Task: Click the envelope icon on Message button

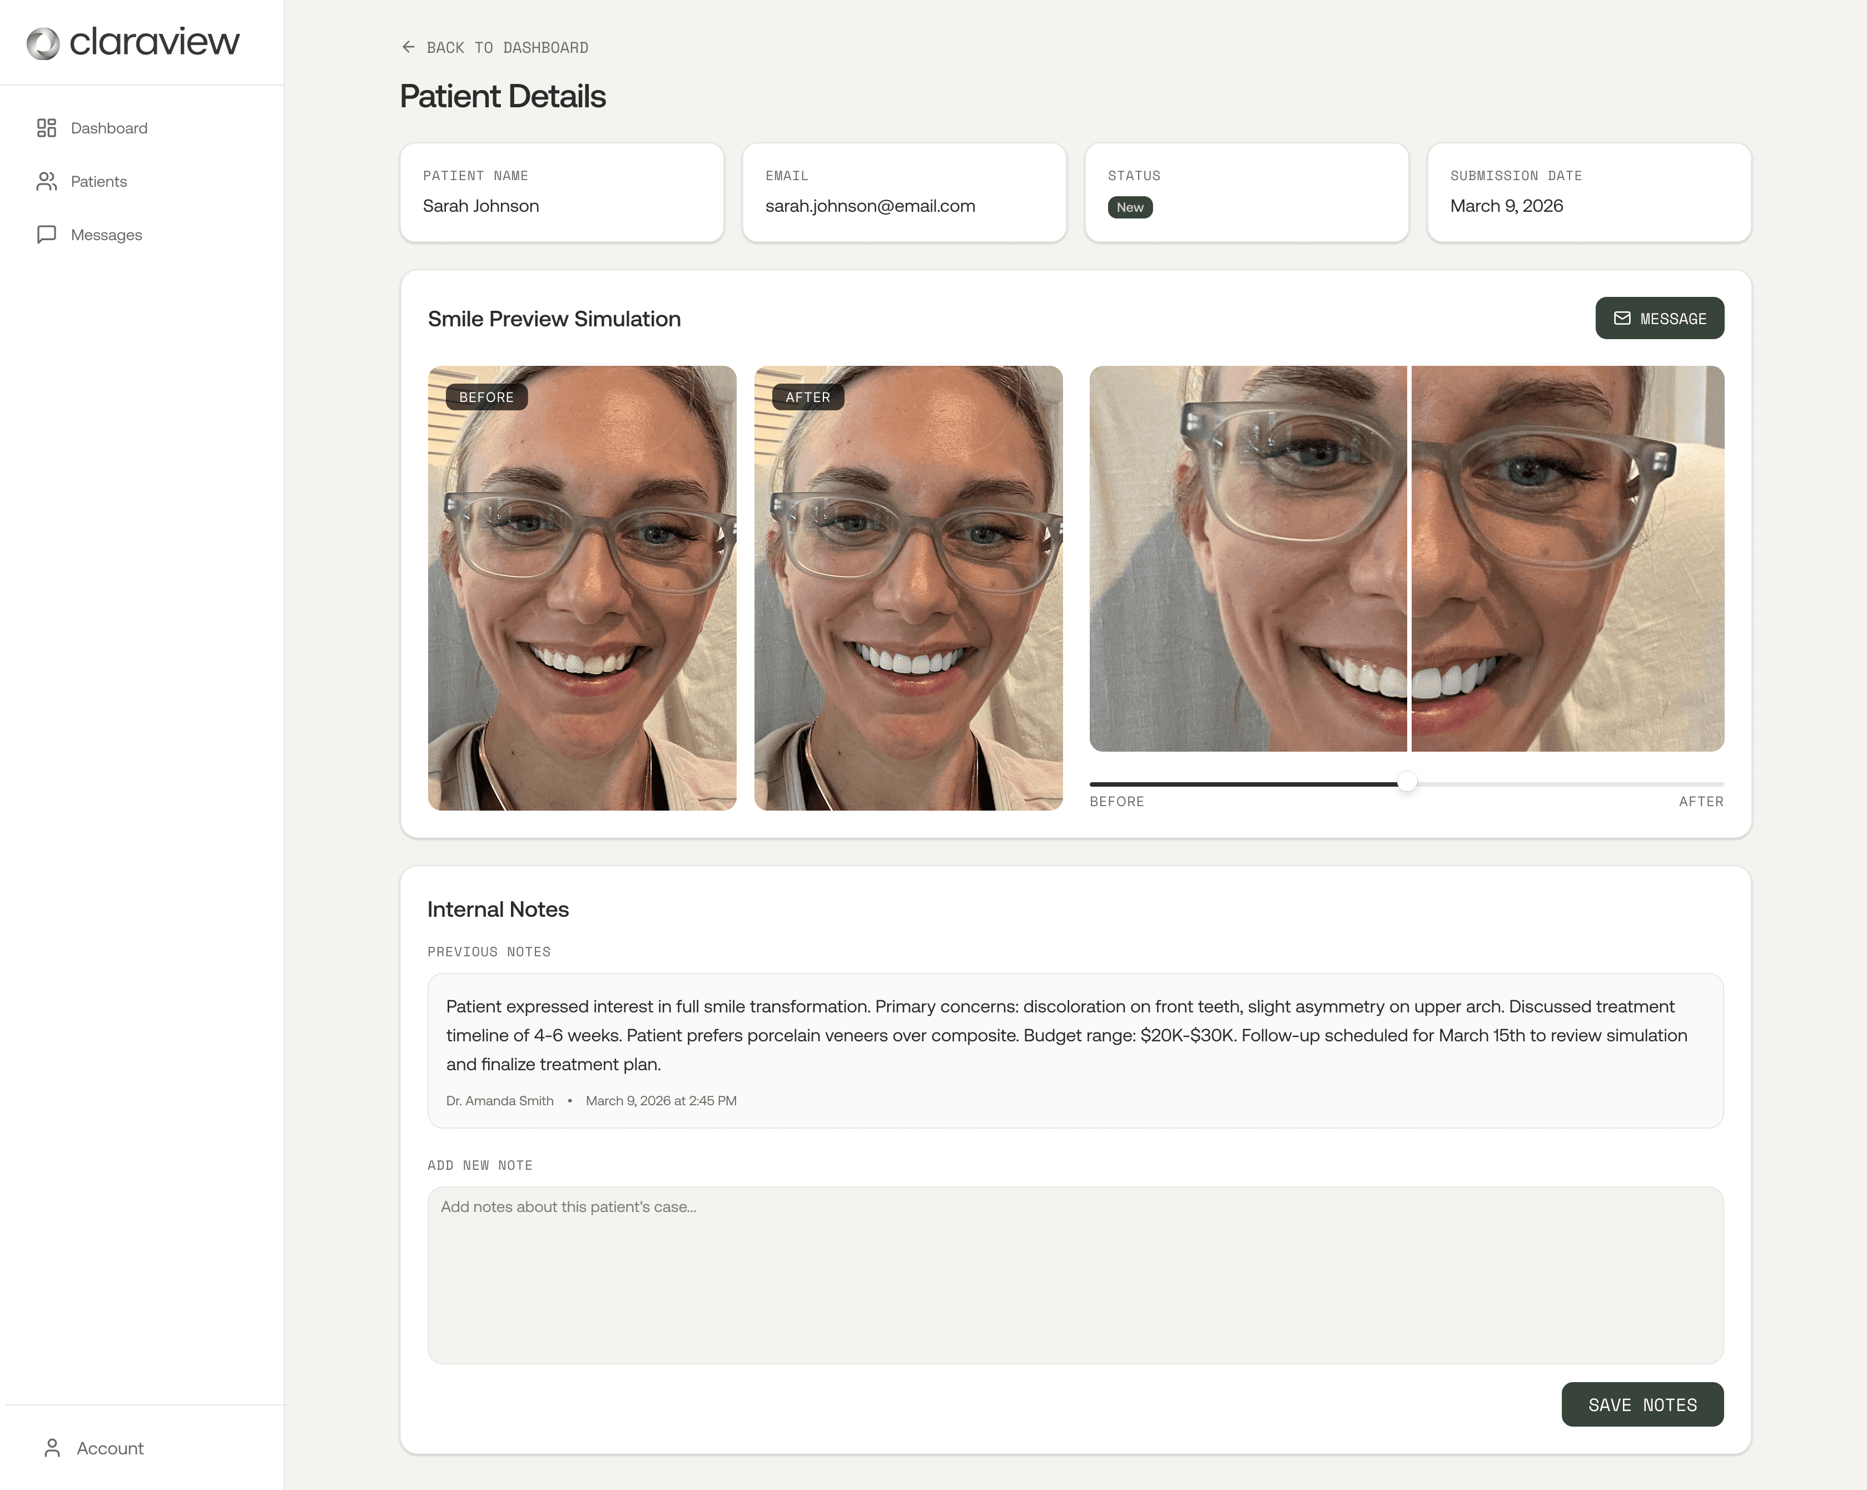Action: pos(1622,319)
